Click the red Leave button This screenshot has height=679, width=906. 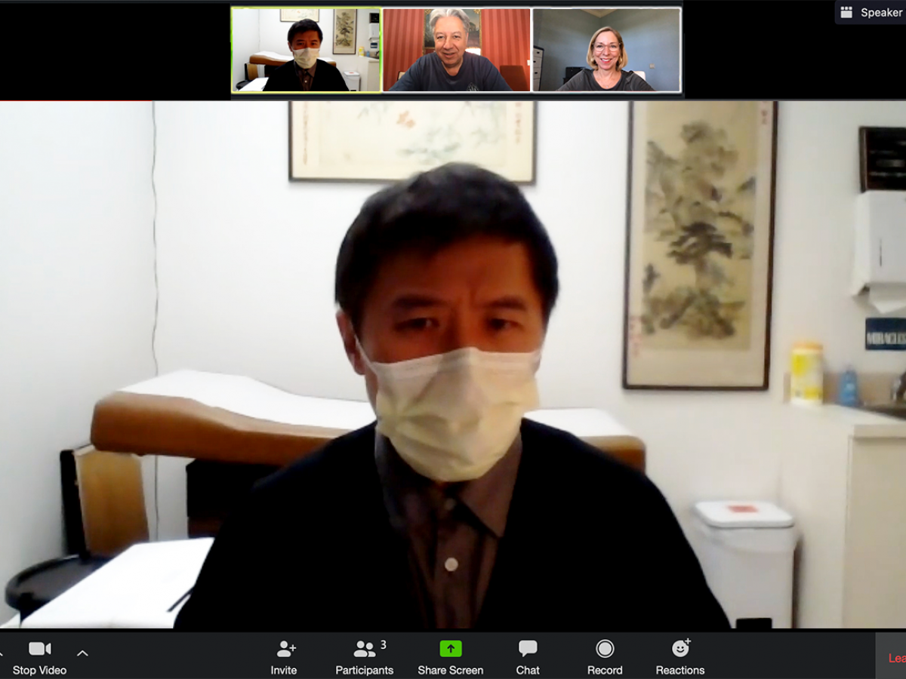point(893,658)
